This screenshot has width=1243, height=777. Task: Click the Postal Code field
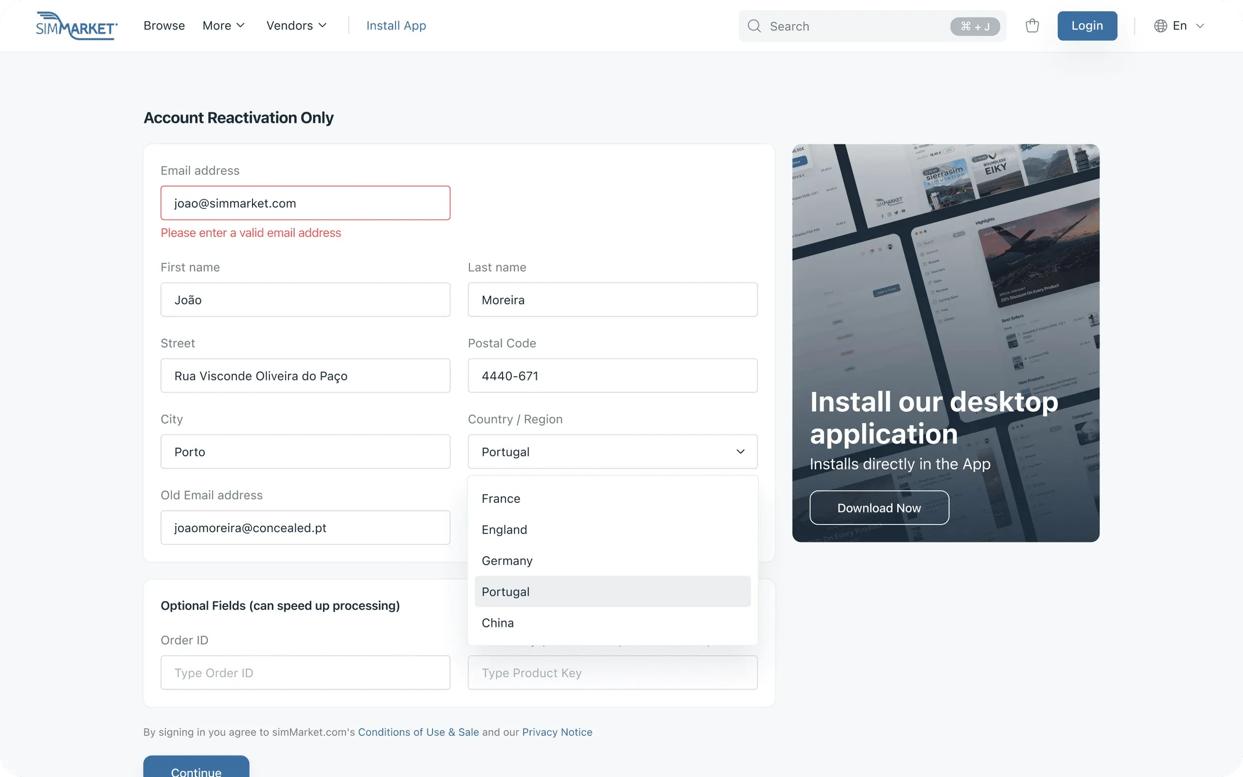tap(612, 376)
